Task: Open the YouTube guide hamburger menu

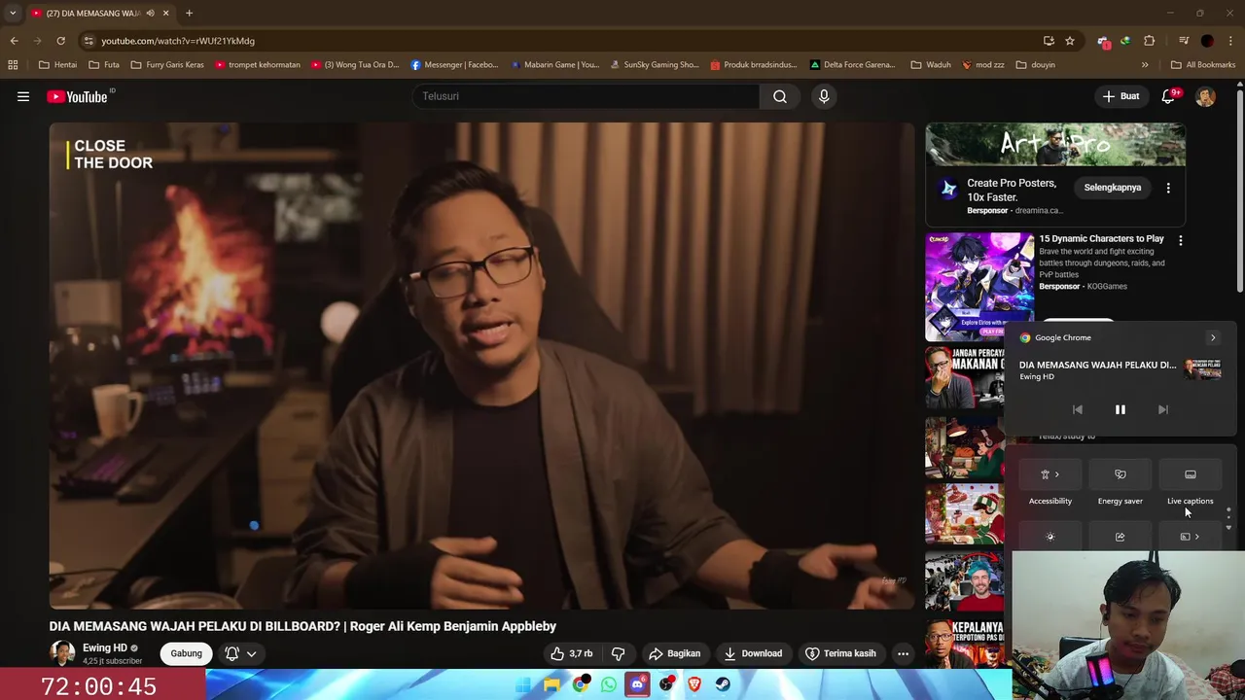Action: 23,96
